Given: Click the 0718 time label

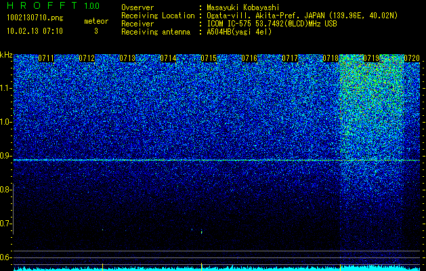Looking at the screenshot, I should [x=331, y=58].
